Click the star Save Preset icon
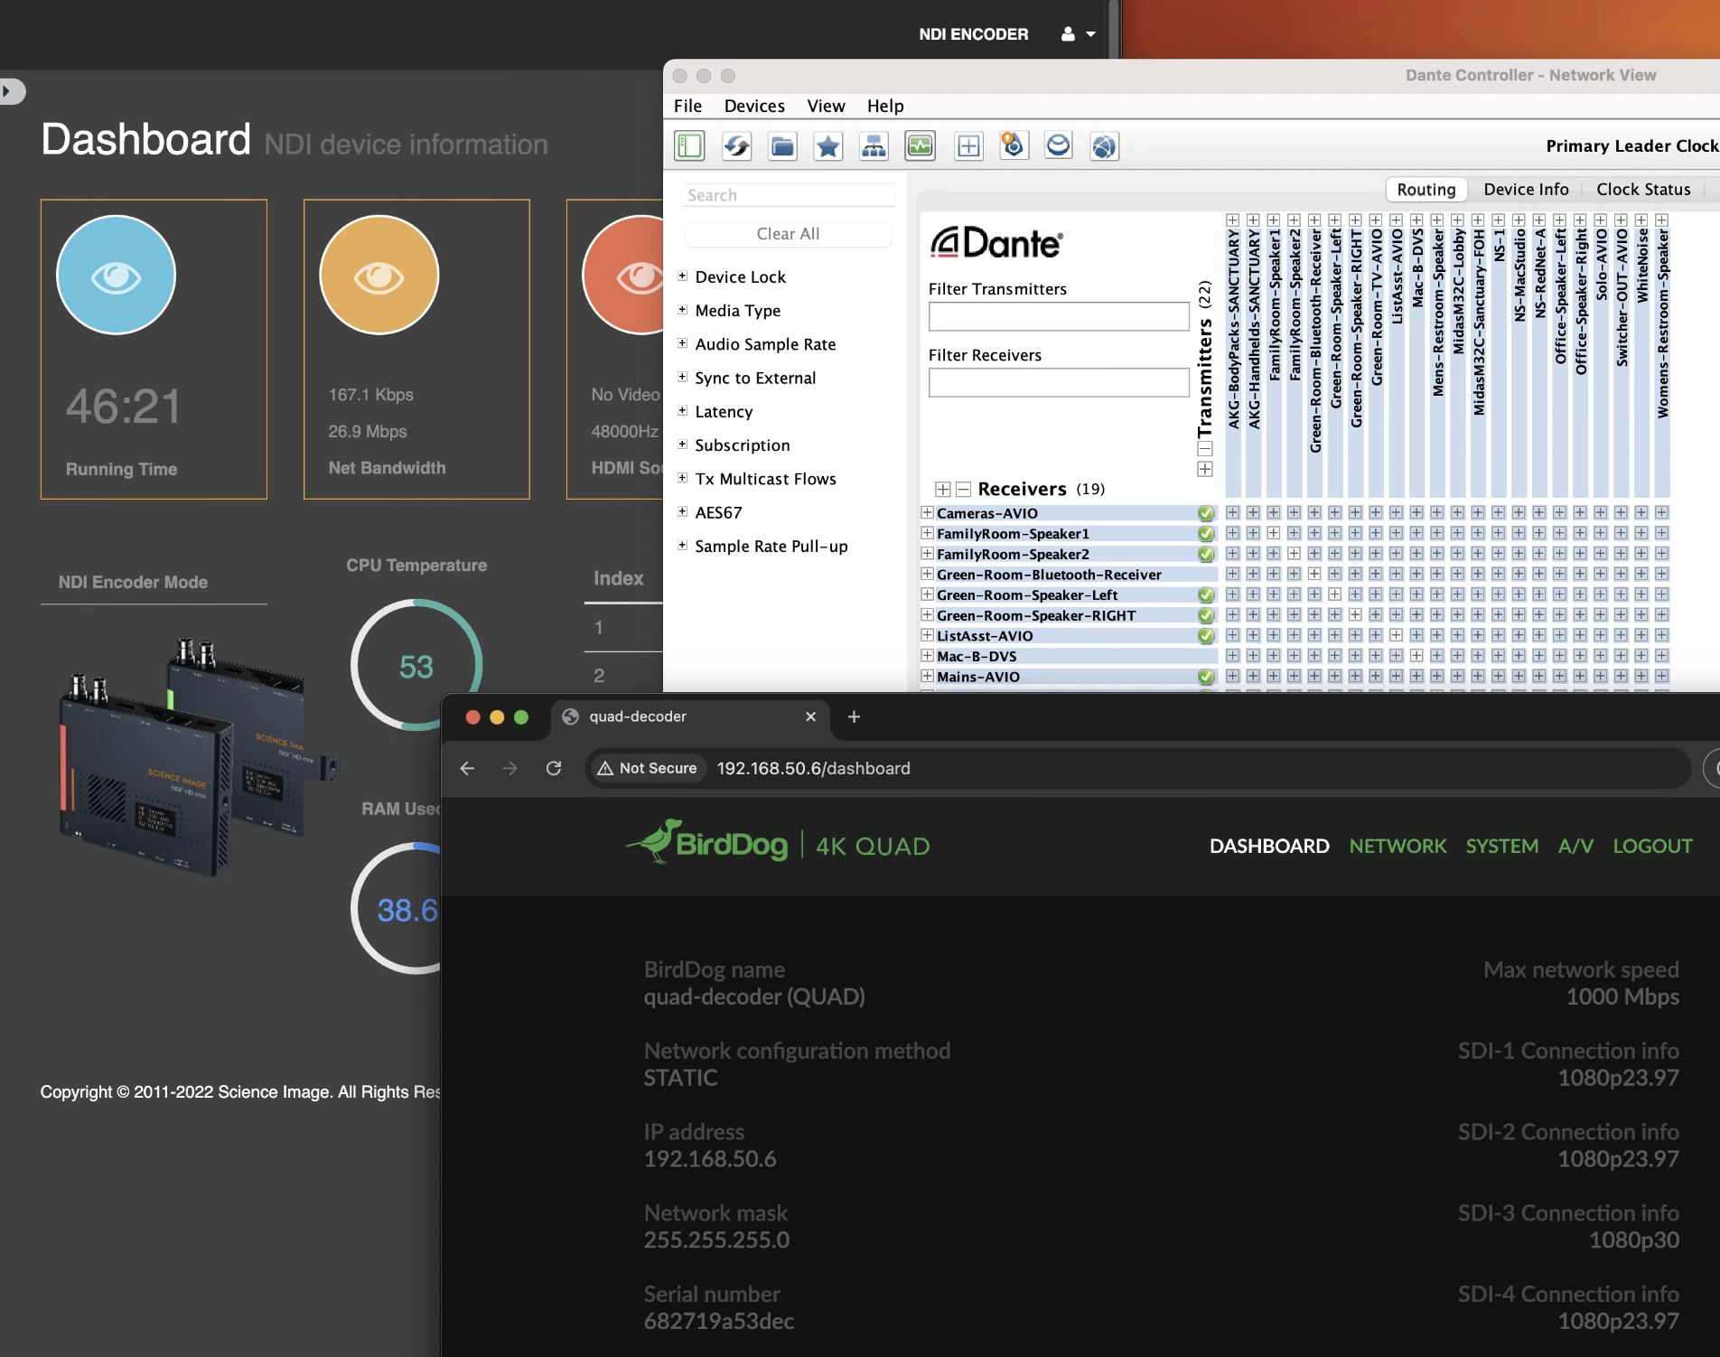Viewport: 1720px width, 1357px height. click(x=828, y=145)
